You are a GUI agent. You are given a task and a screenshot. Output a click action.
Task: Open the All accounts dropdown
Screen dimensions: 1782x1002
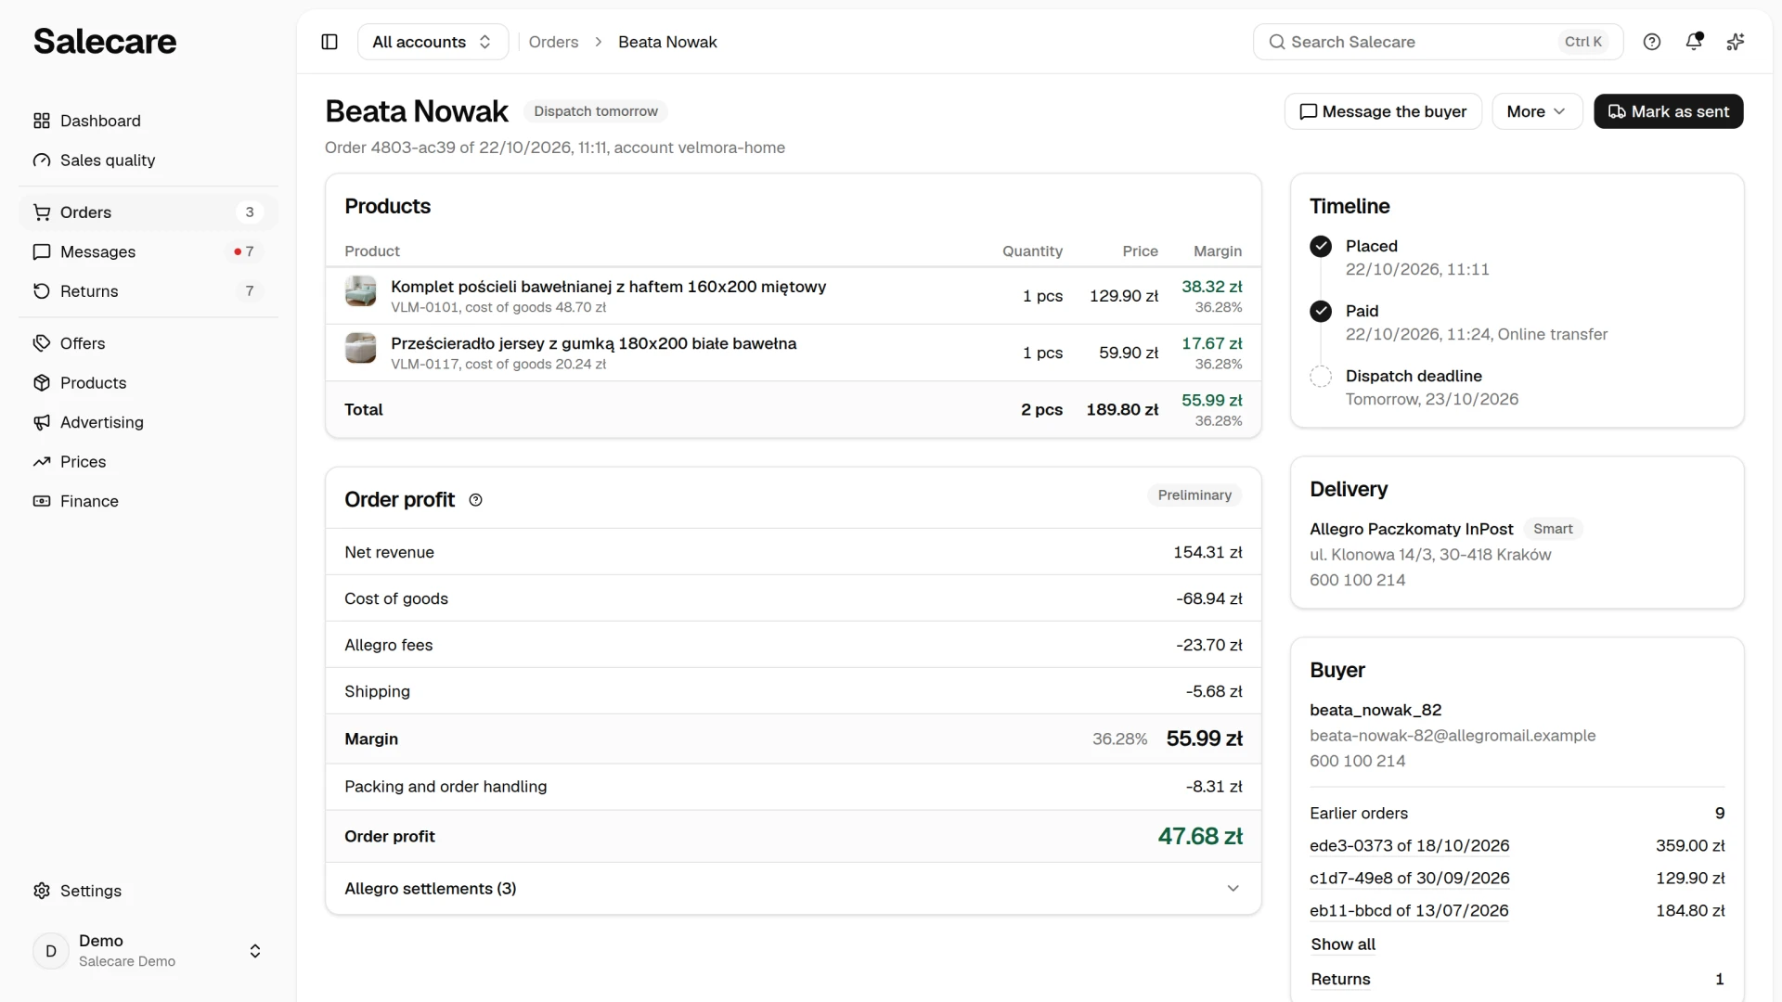pos(433,42)
